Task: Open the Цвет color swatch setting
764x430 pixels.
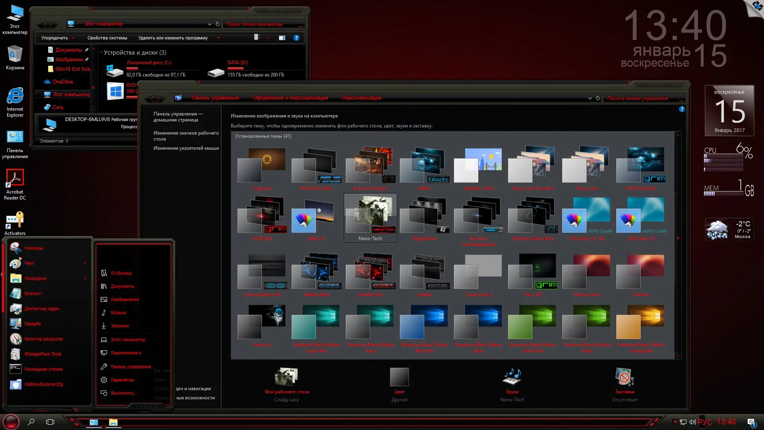Action: (399, 377)
